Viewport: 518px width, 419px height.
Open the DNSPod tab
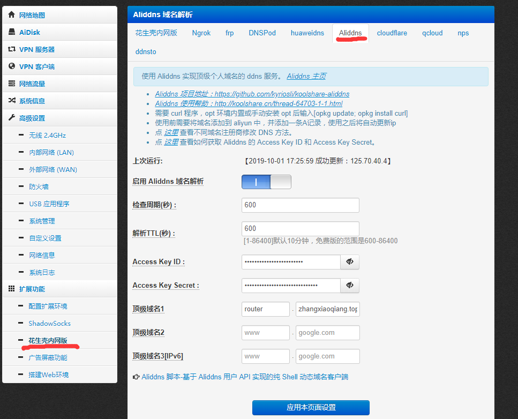pyautogui.click(x=262, y=33)
